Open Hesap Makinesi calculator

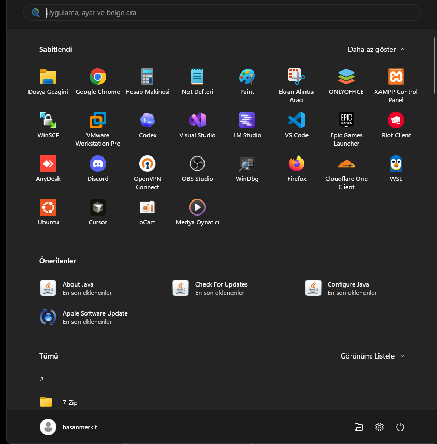coord(148,81)
